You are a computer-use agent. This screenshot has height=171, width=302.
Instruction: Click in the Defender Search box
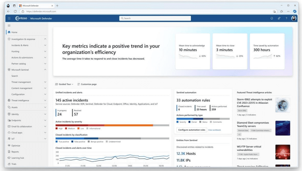155,18
